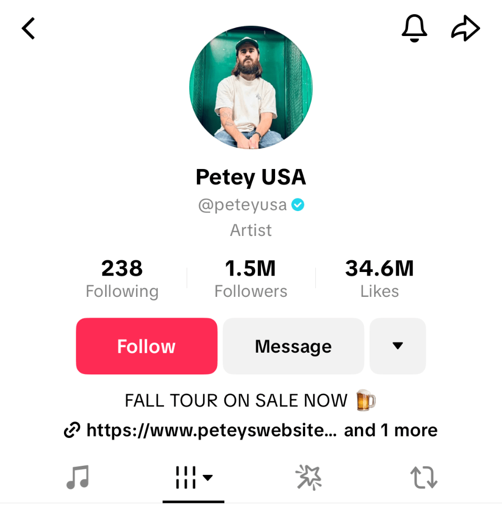Viewport: 502px width, 513px height.
Task: Tap the Message button
Action: [x=293, y=346]
